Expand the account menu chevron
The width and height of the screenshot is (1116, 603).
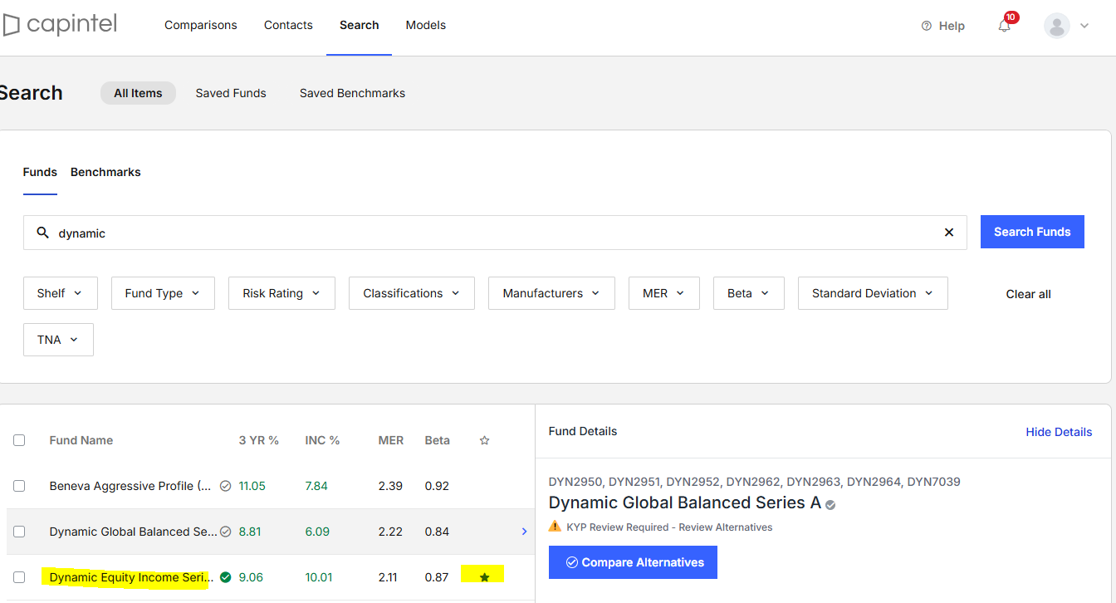[x=1084, y=26]
